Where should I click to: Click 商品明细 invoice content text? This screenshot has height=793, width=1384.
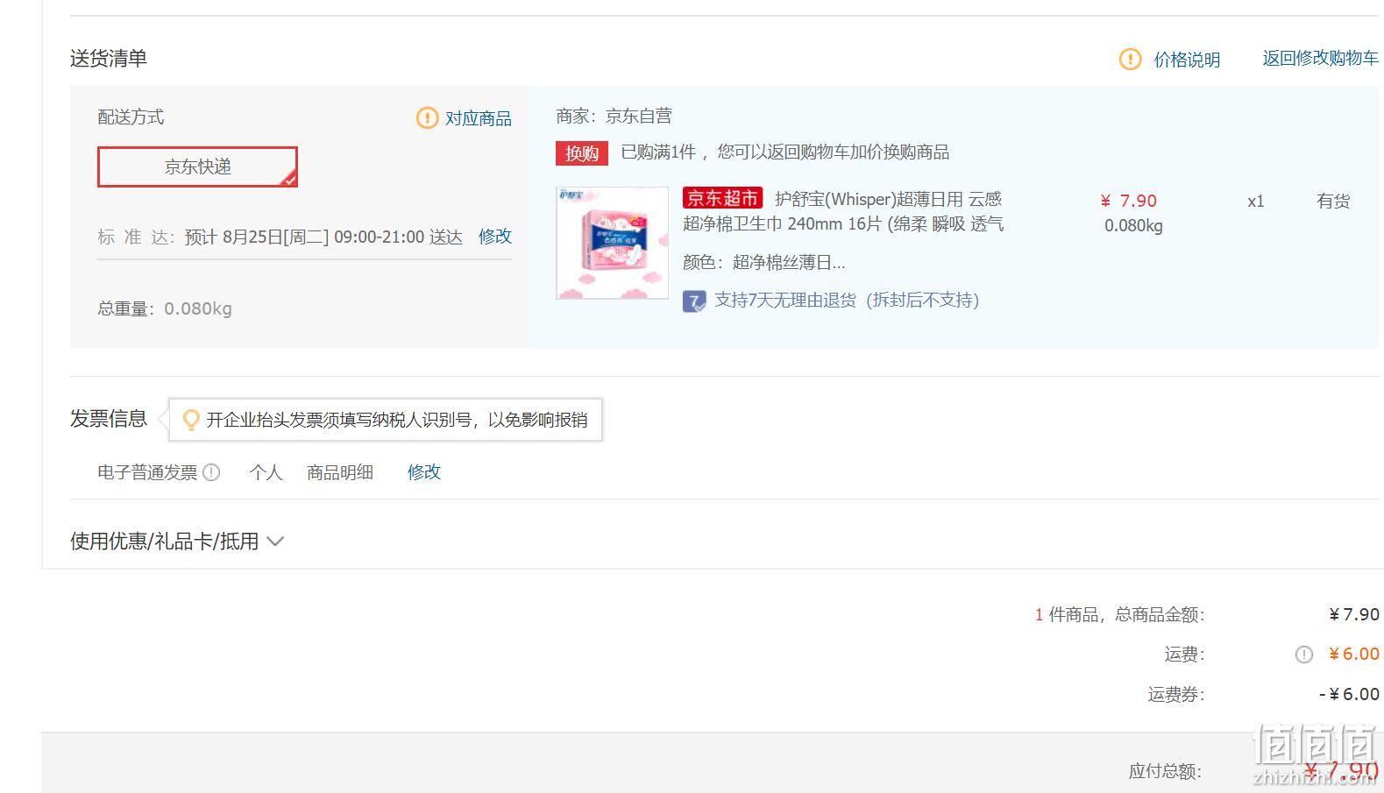click(340, 472)
